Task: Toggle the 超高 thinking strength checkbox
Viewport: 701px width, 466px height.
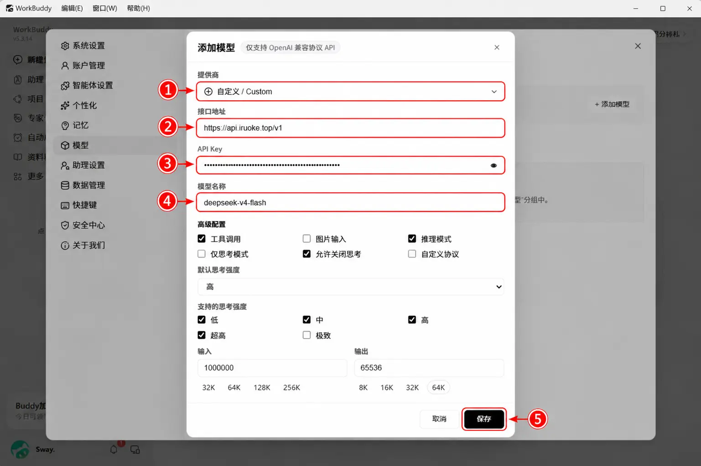Action: tap(202, 335)
